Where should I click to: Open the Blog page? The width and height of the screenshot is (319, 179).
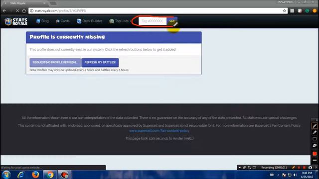pos(42,21)
